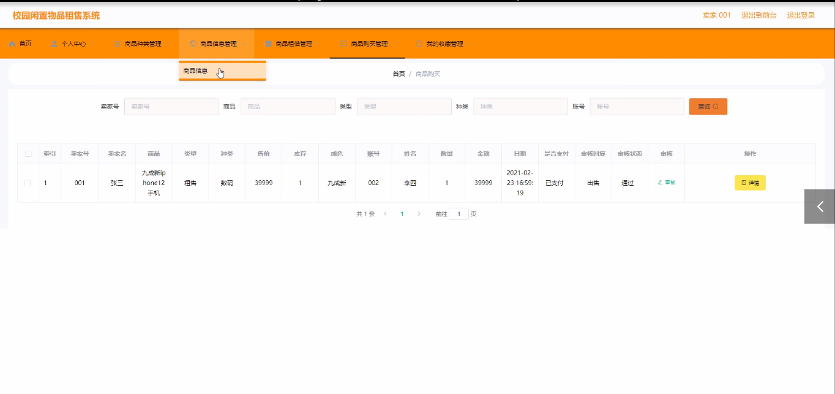The image size is (835, 394).
Task: Open 详情 details for the iPhone12 order
Action: pyautogui.click(x=750, y=183)
